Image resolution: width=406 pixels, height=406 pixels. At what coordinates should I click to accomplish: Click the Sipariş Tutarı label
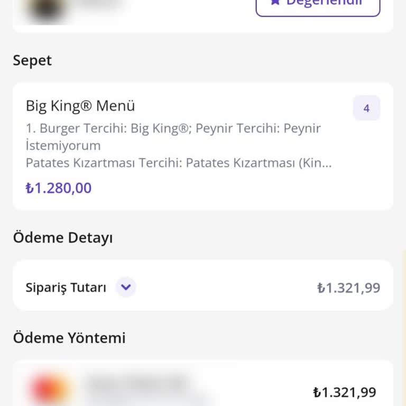pyautogui.click(x=66, y=288)
